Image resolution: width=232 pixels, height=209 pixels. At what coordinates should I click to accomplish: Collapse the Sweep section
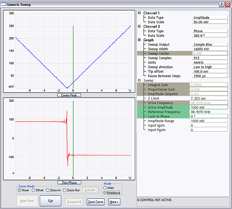tap(139, 80)
